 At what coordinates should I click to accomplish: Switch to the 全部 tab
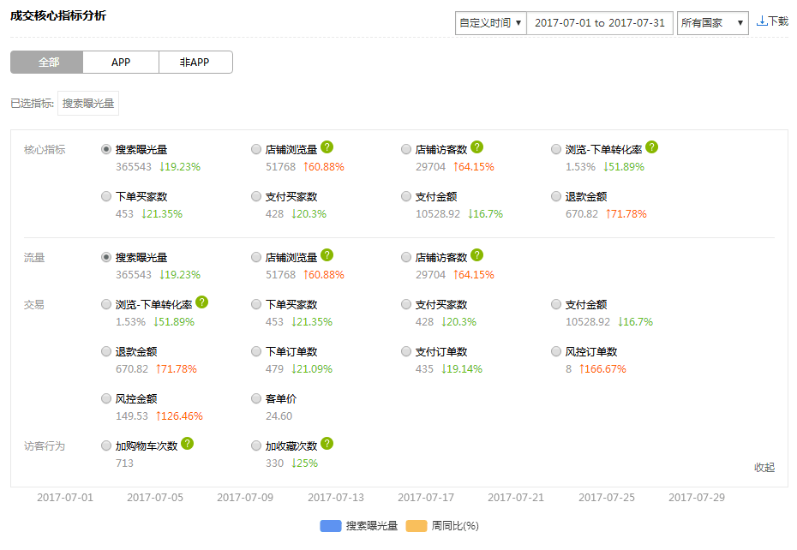47,62
